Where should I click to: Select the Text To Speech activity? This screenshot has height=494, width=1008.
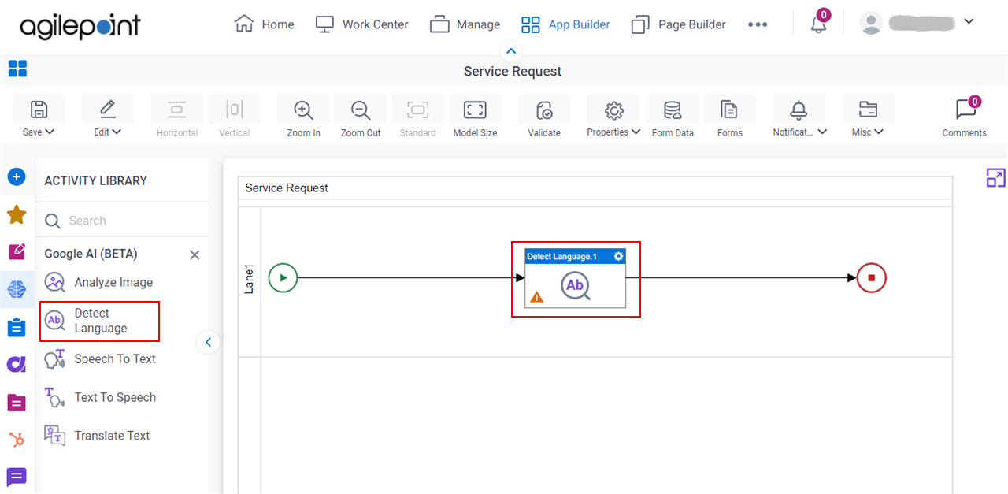(x=100, y=398)
